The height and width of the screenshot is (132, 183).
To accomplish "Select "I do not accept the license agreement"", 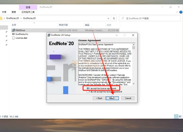I will 88,92.
